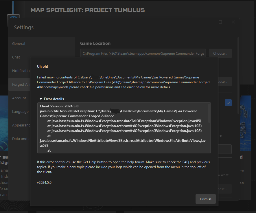Click the Map Spotlight: Project Tumulus headline
256x213 pixels.
click(88, 10)
